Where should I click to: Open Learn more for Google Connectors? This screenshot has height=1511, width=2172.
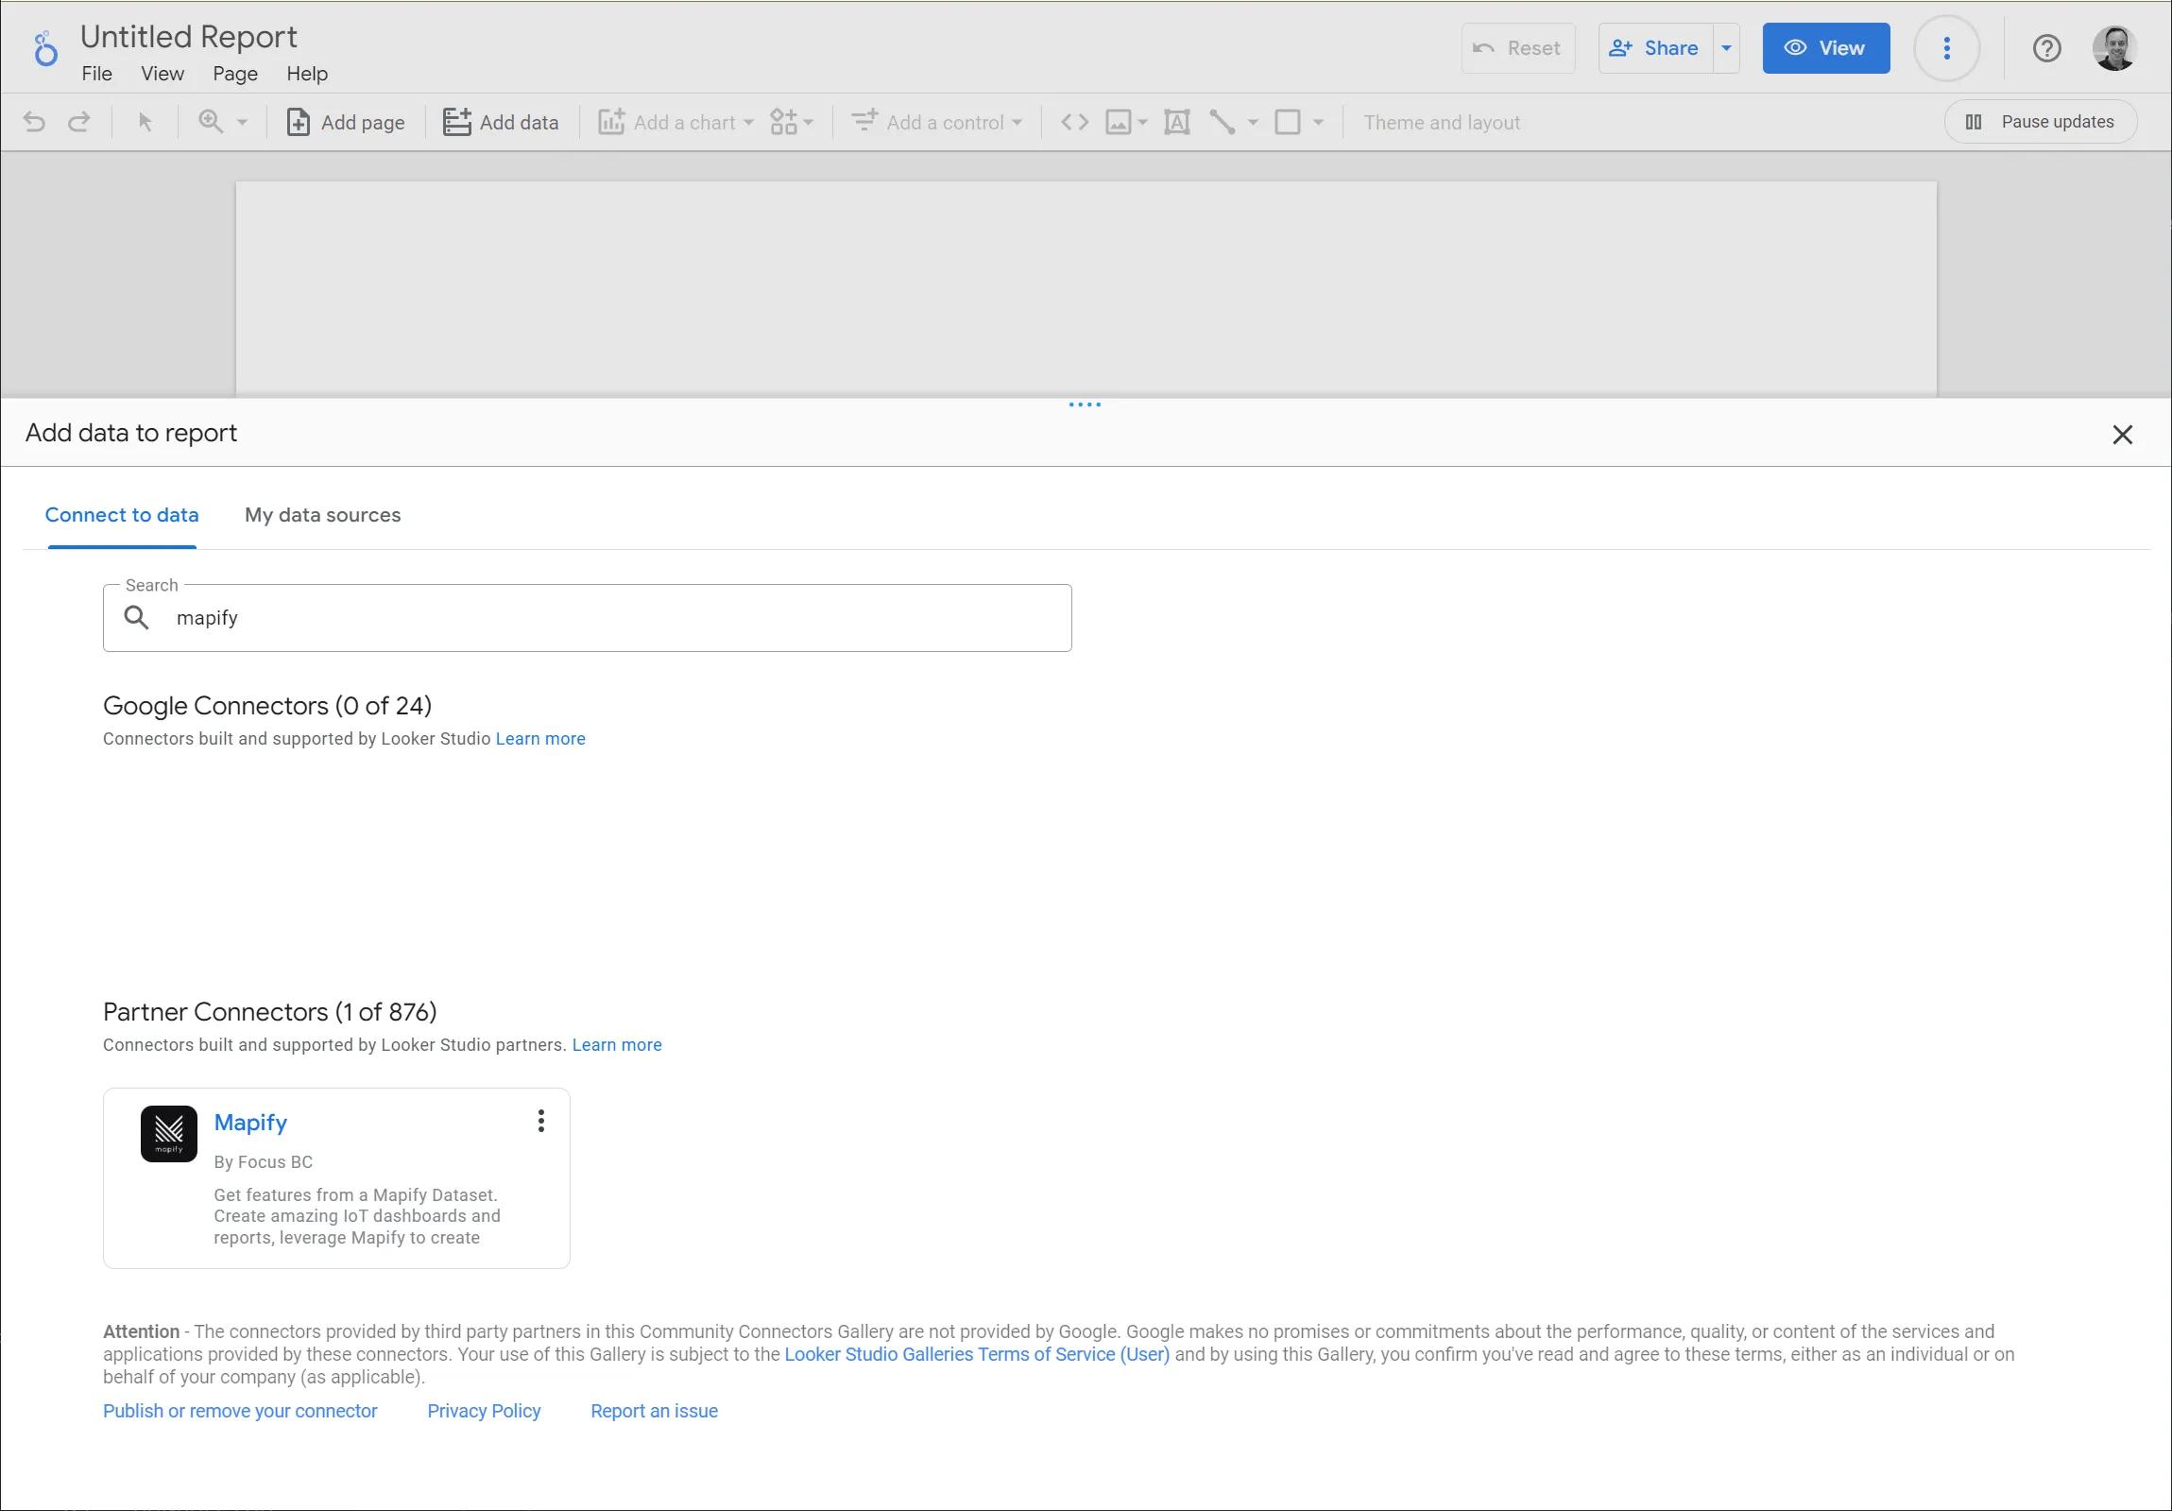(540, 739)
